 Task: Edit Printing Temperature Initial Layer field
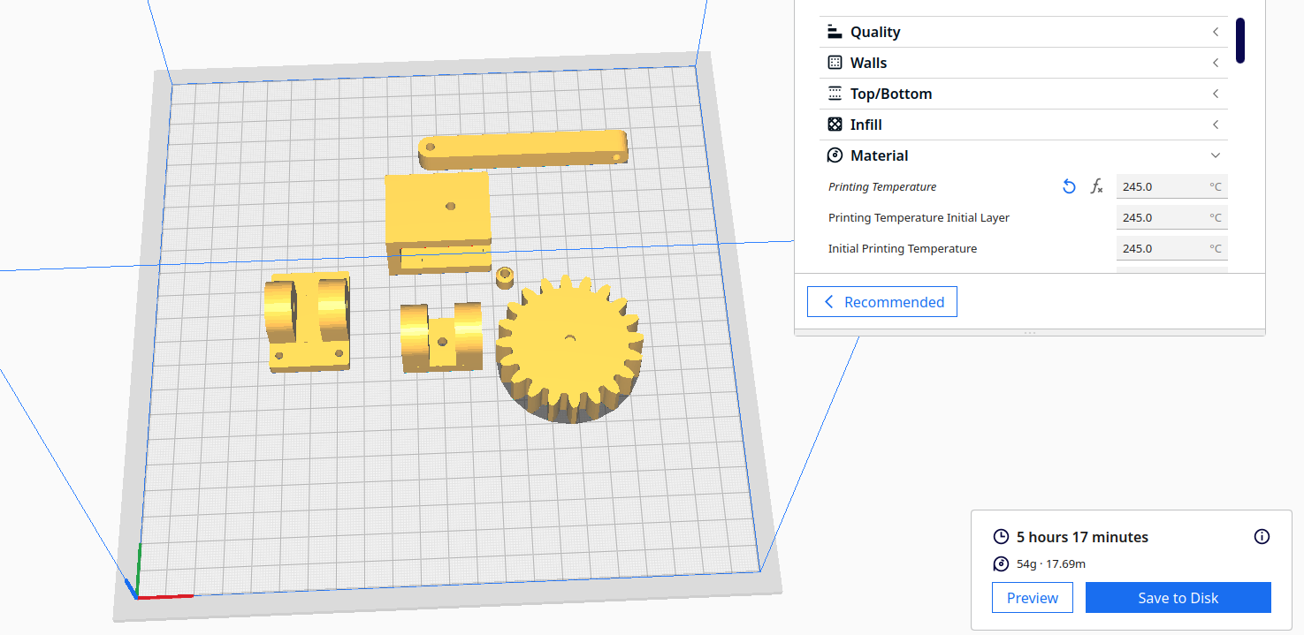1171,217
